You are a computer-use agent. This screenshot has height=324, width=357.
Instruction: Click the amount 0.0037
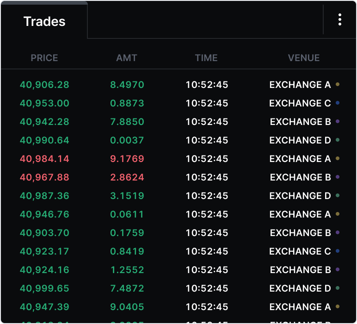coord(127,140)
